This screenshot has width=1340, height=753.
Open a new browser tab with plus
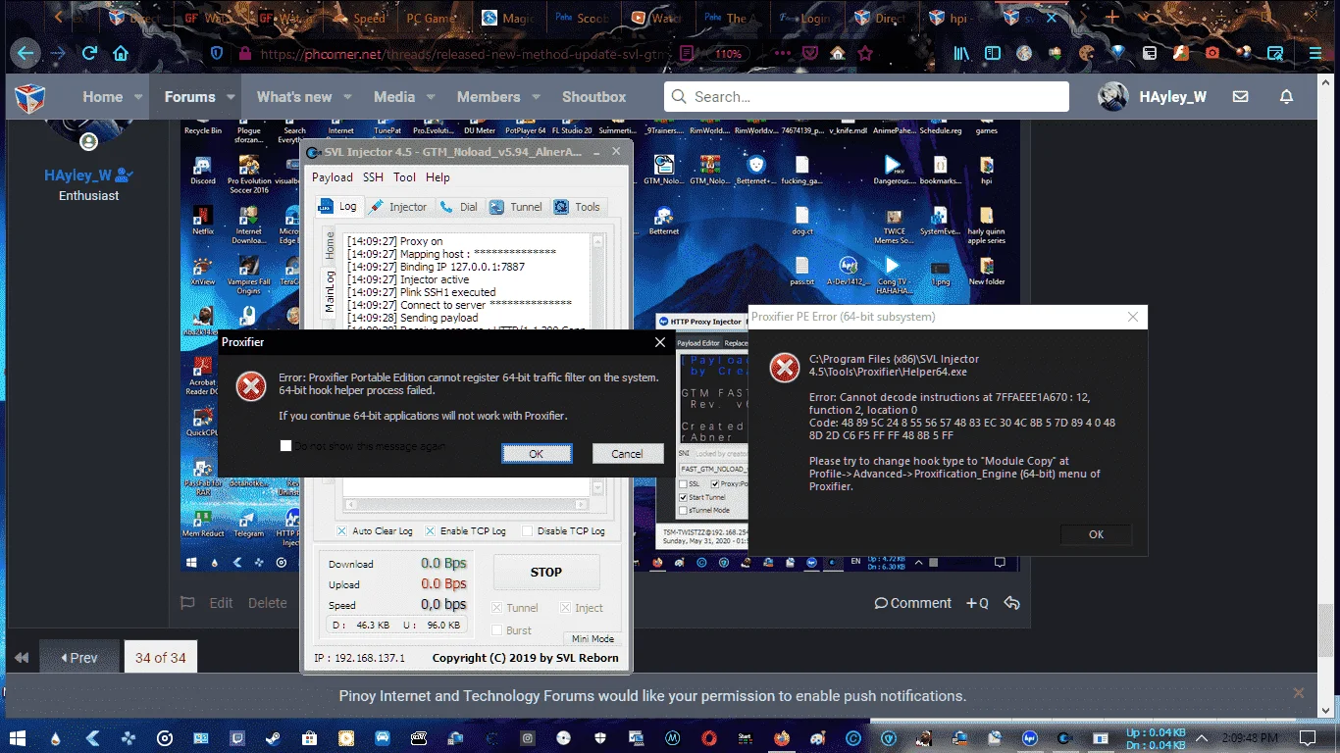point(1111,18)
